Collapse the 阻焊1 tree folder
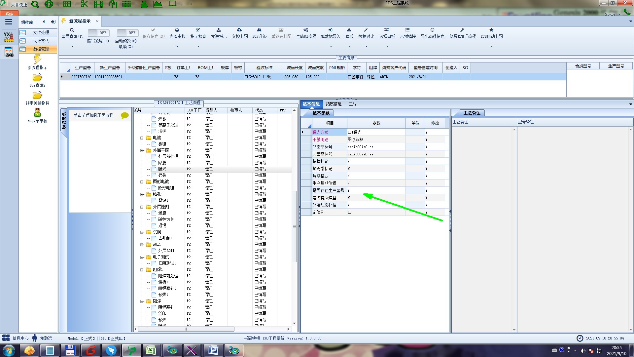 (142, 270)
